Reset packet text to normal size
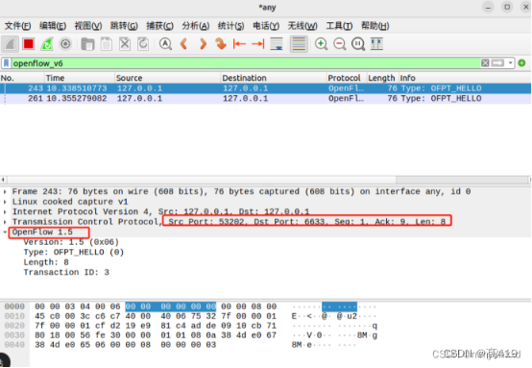The image size is (532, 368). (358, 44)
